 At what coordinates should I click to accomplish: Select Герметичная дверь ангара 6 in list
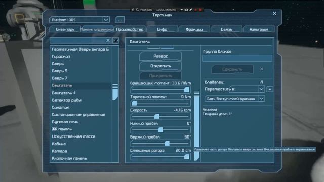[x=80, y=49]
